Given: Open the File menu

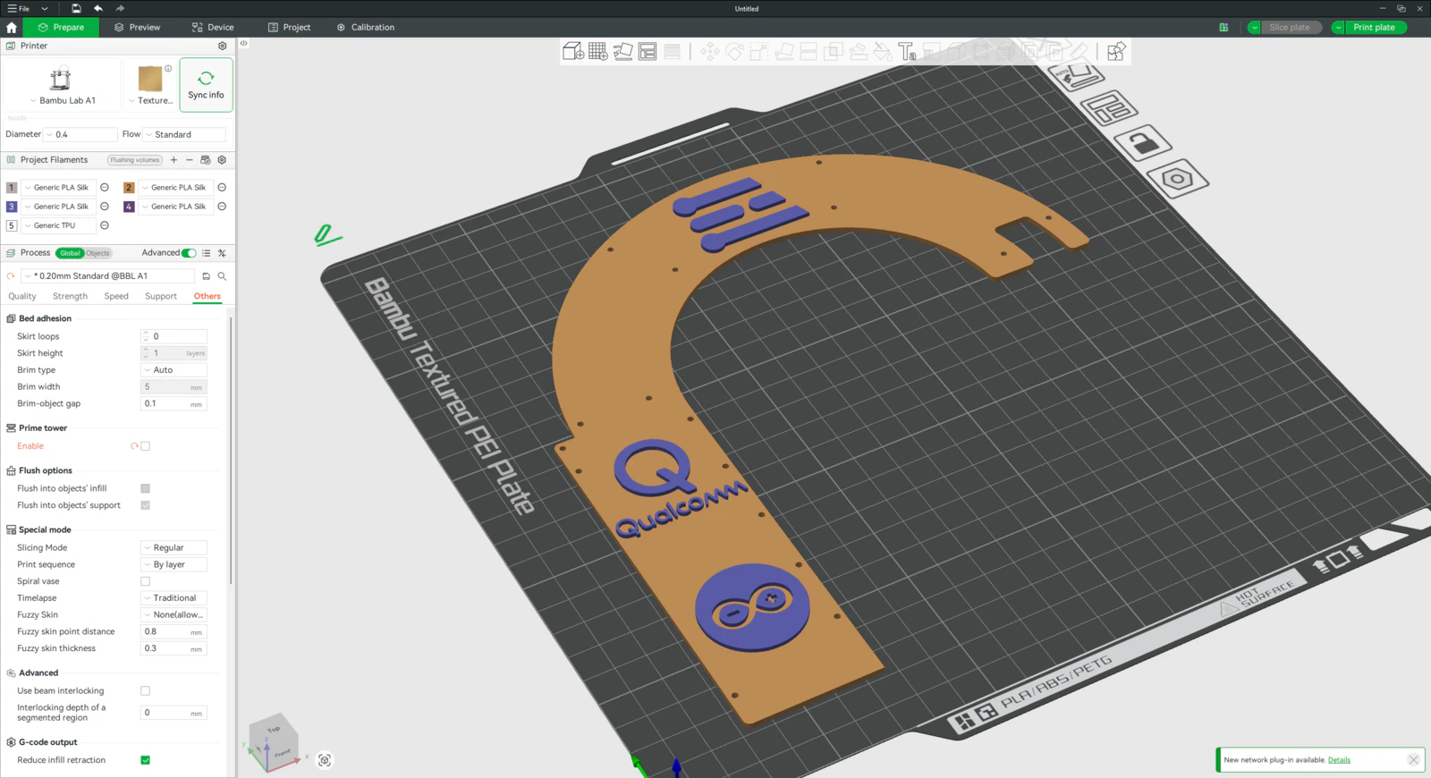Looking at the screenshot, I should tap(19, 8).
